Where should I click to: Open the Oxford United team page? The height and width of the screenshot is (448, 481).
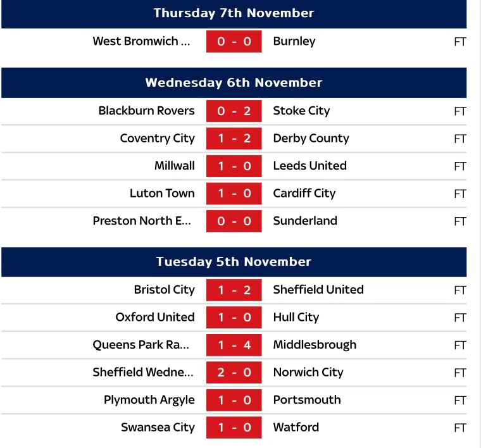click(155, 317)
